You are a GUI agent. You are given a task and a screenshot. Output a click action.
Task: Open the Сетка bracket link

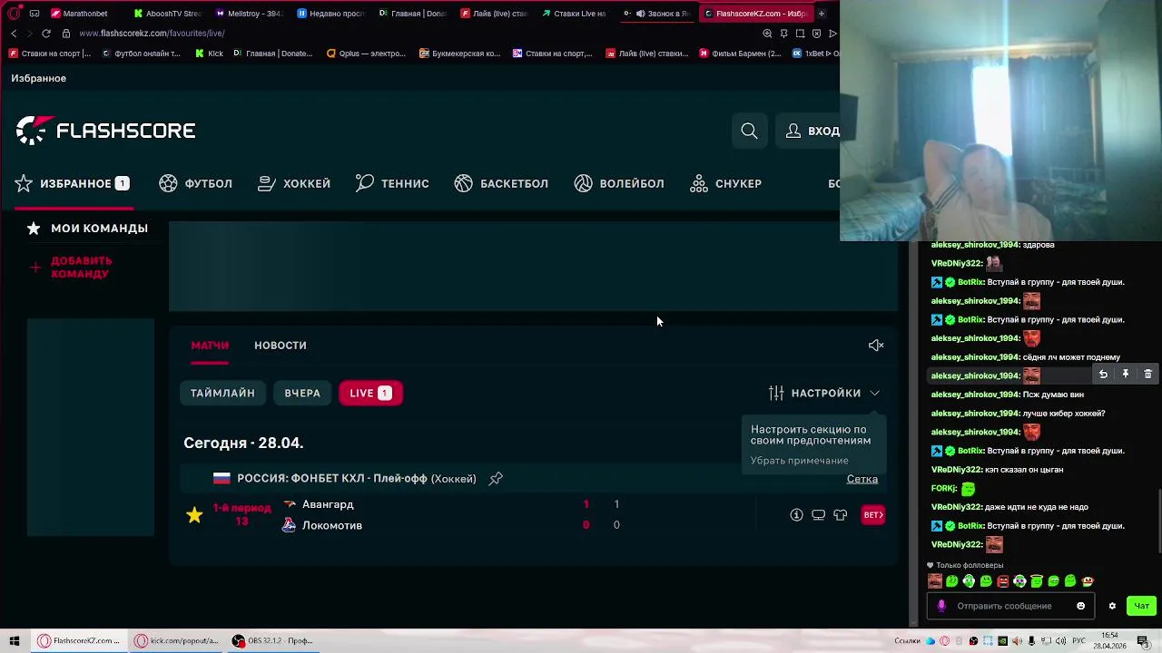[862, 479]
